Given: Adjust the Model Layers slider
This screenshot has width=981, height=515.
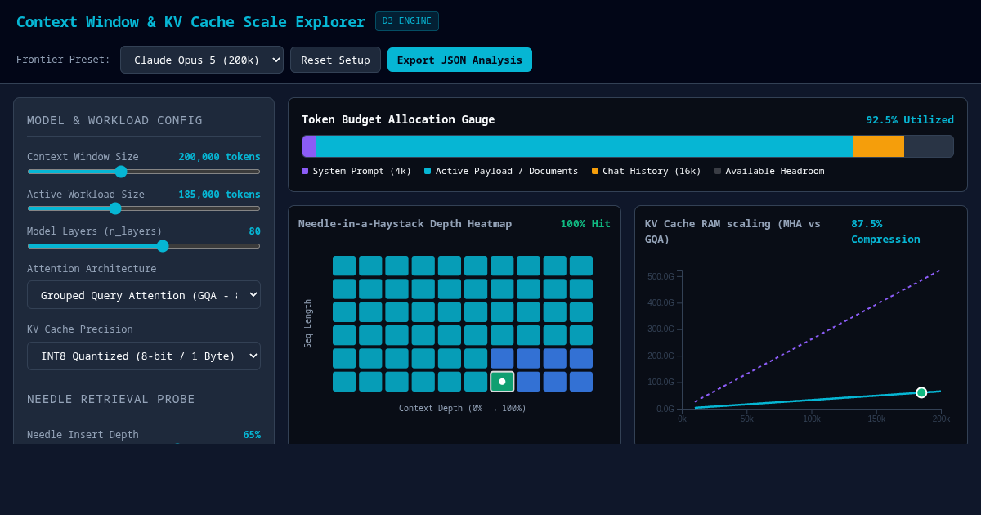Looking at the screenshot, I should coord(144,246).
